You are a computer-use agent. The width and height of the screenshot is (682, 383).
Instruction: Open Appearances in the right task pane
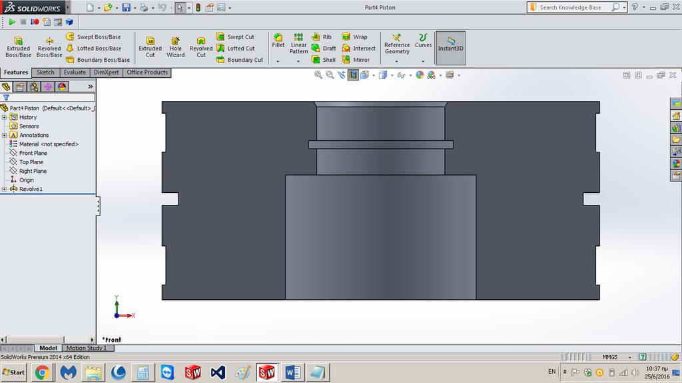(x=676, y=164)
